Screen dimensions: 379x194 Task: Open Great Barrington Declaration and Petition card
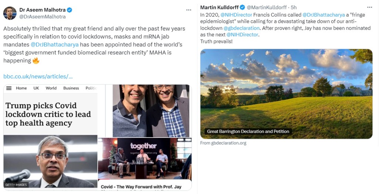[286, 94]
